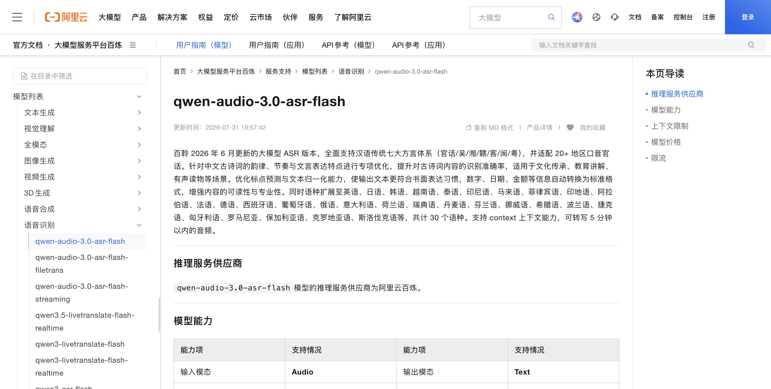Open the customer service headset icon
The height and width of the screenshot is (389, 771).
614,17
